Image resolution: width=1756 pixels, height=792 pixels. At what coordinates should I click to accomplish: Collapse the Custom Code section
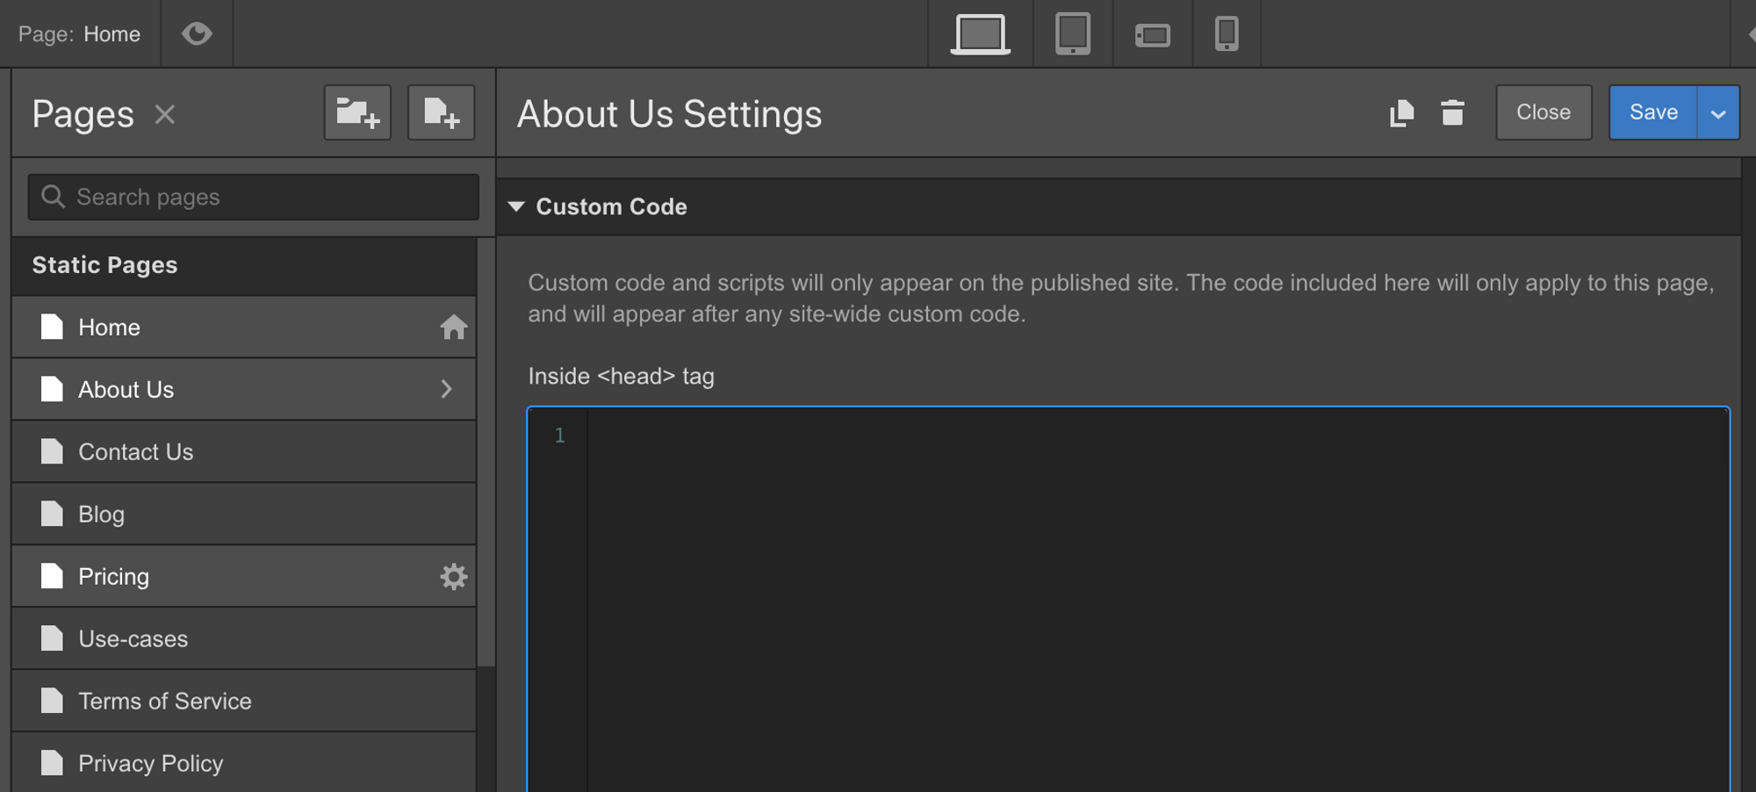(x=516, y=206)
